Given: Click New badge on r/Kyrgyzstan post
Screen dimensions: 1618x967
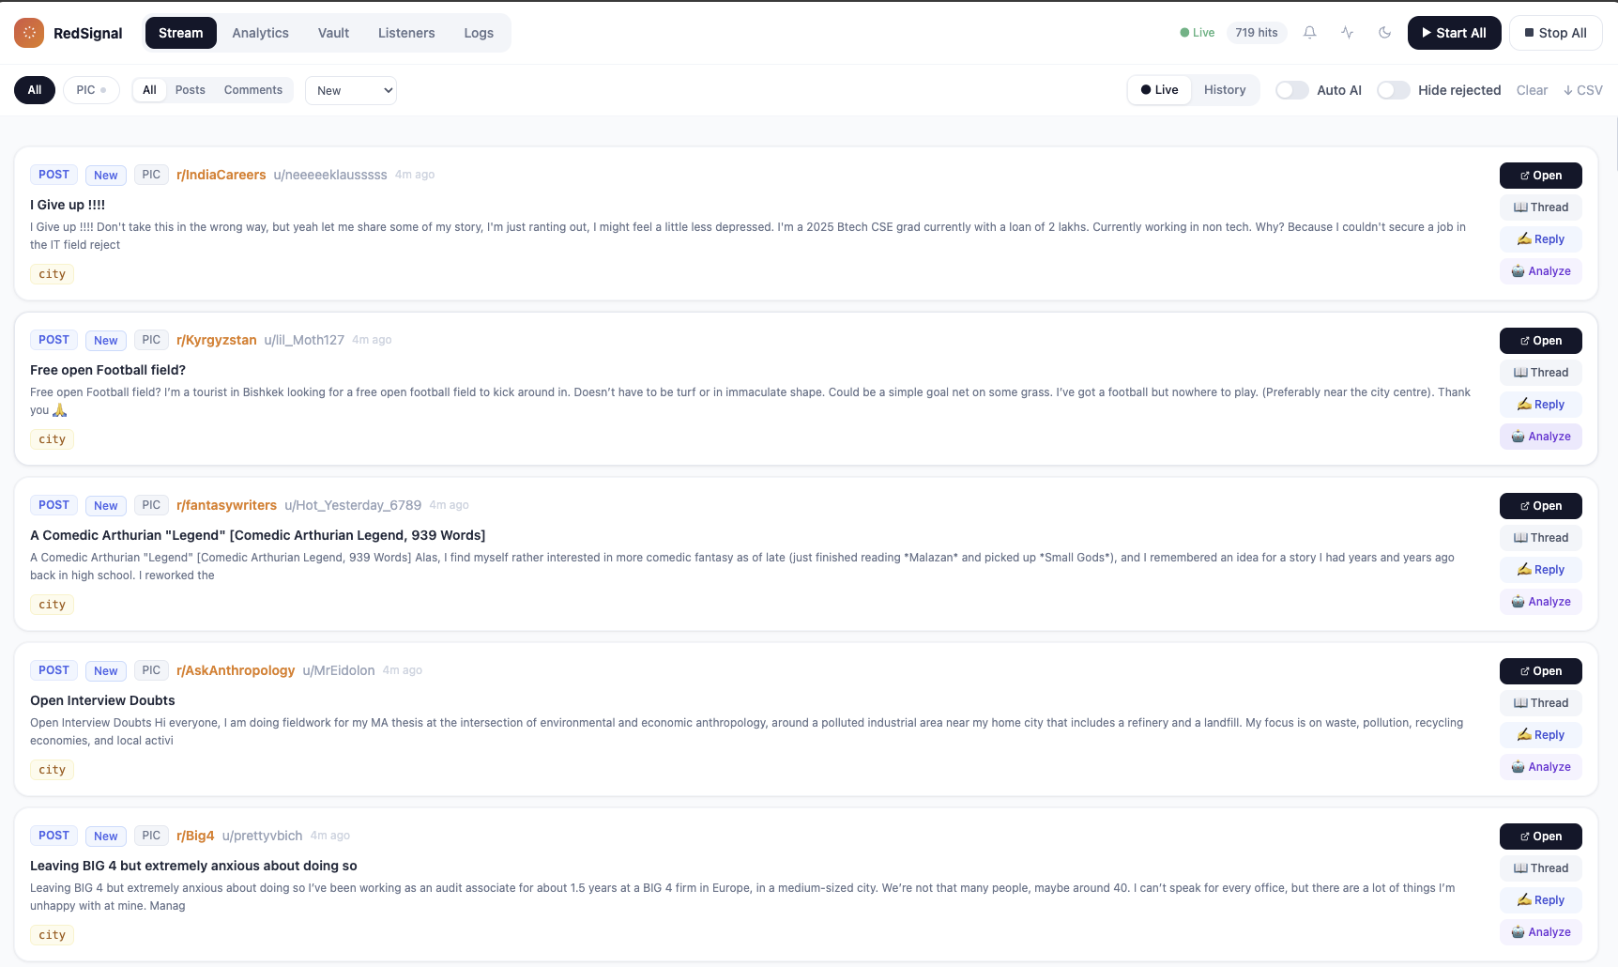Looking at the screenshot, I should pos(106,341).
